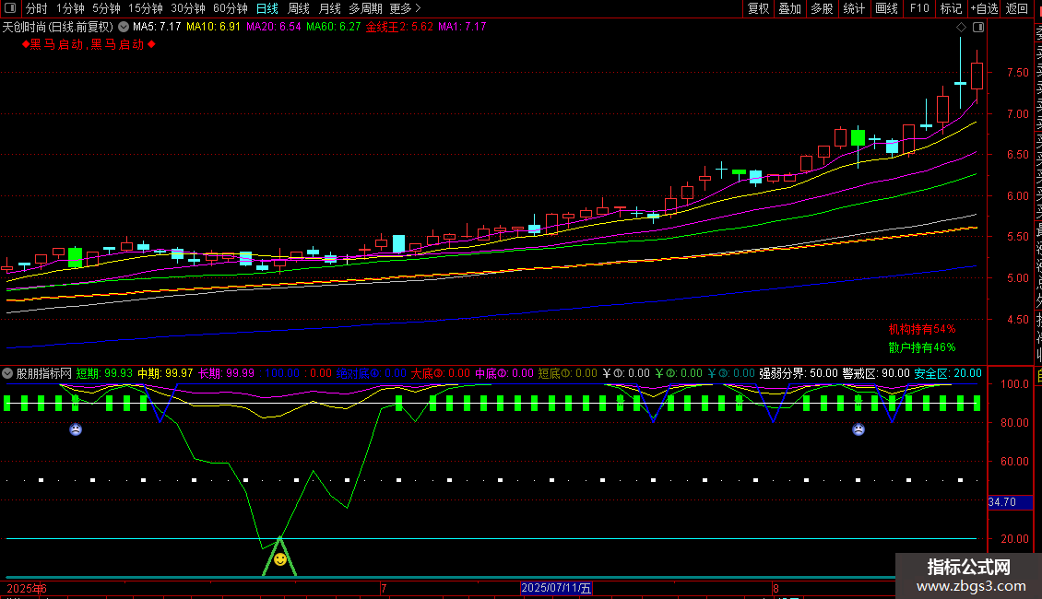Click the 34.70 crosshair value on the axis
This screenshot has width=1042, height=599.
(x=1010, y=503)
